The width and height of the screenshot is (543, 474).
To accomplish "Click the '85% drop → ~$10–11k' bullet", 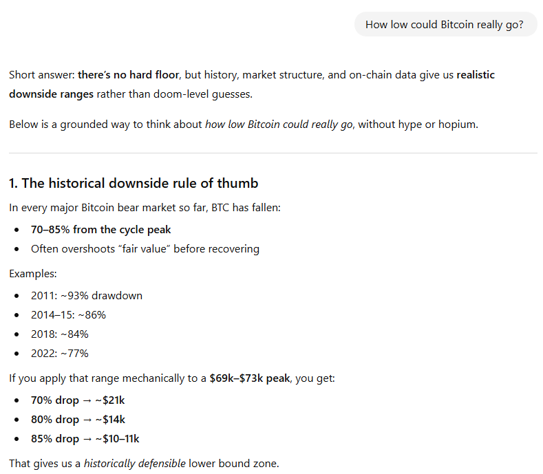I will click(85, 439).
